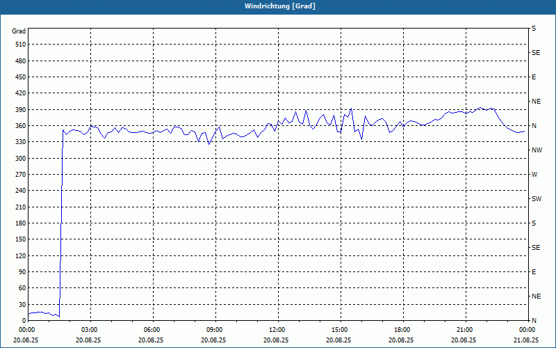This screenshot has height=348, width=556.
Task: Click the 'E' compass label level with 90
Action: click(x=534, y=272)
